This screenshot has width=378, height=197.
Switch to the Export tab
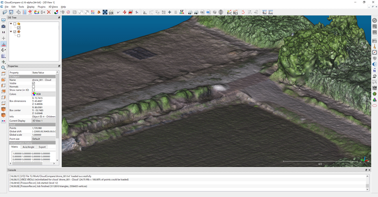point(42,147)
